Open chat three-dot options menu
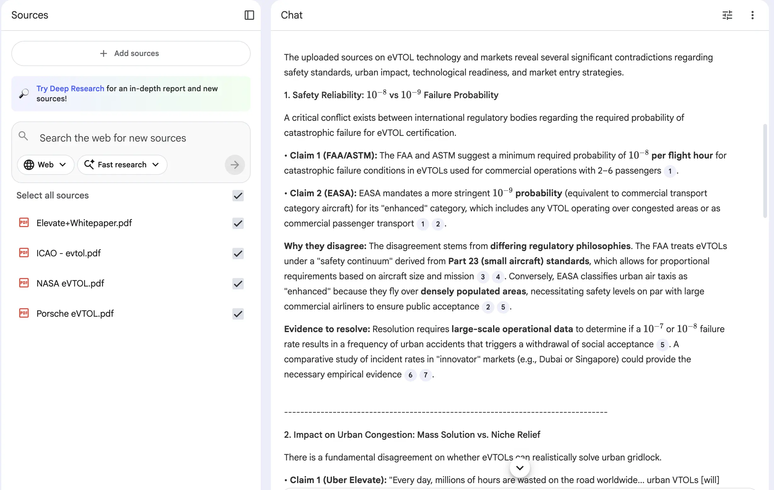The width and height of the screenshot is (774, 490). 752,15
